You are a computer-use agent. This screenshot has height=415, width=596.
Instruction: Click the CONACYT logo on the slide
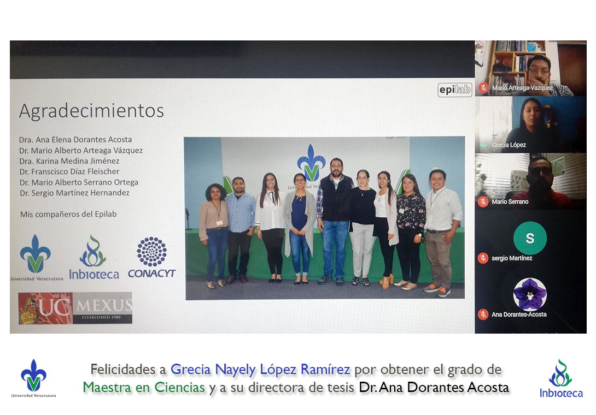pos(151,258)
